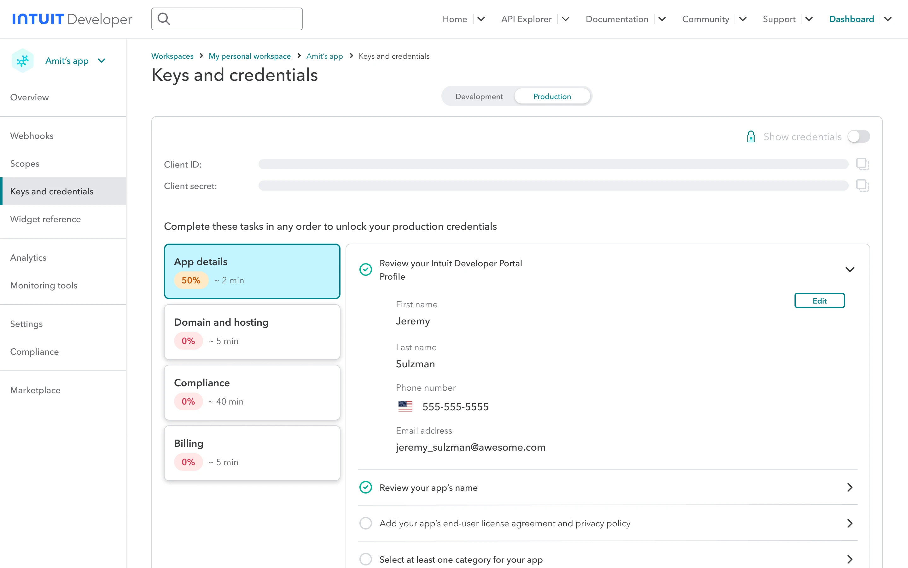
Task: Select the App details 50% card
Action: [252, 271]
